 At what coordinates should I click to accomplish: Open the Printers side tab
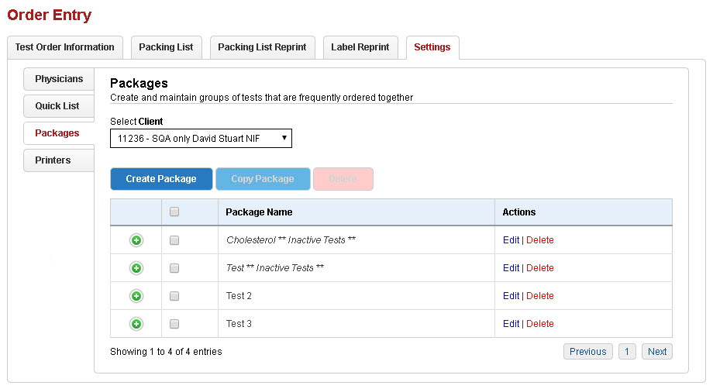click(x=53, y=160)
